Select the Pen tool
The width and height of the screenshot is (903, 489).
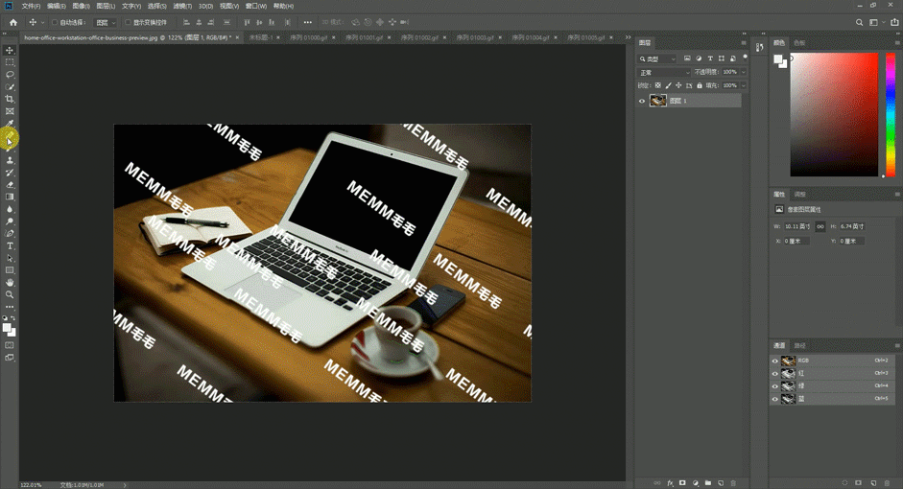[10, 234]
